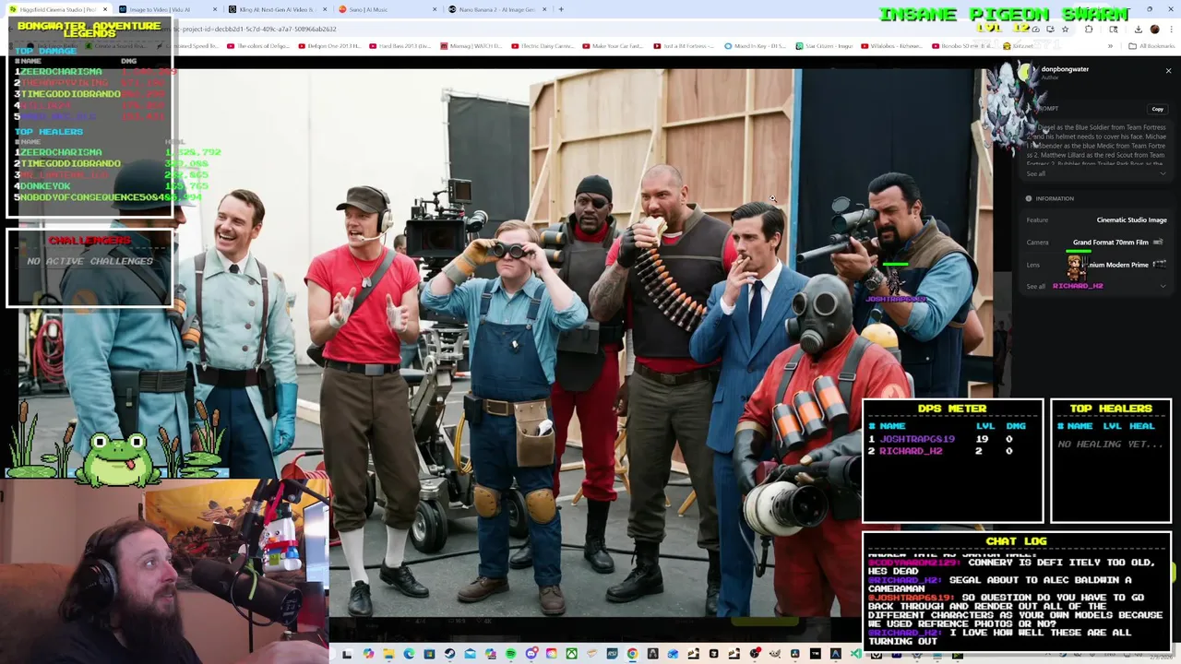Open Hard Bass 2013 bookmark
1181x664 pixels.
(400, 46)
